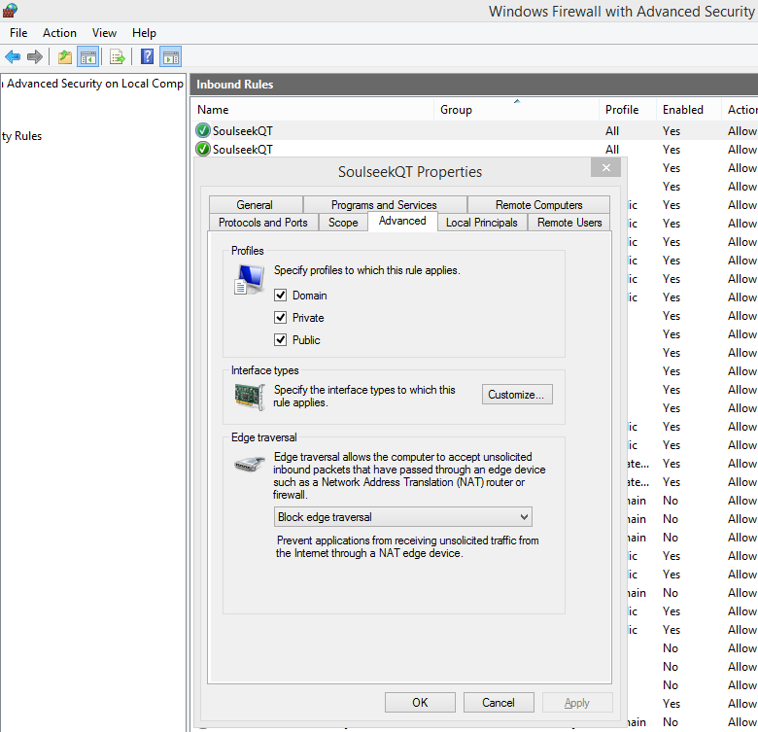Click the network card Interface types icon
Viewport: 758px width, 732px height.
click(x=250, y=397)
